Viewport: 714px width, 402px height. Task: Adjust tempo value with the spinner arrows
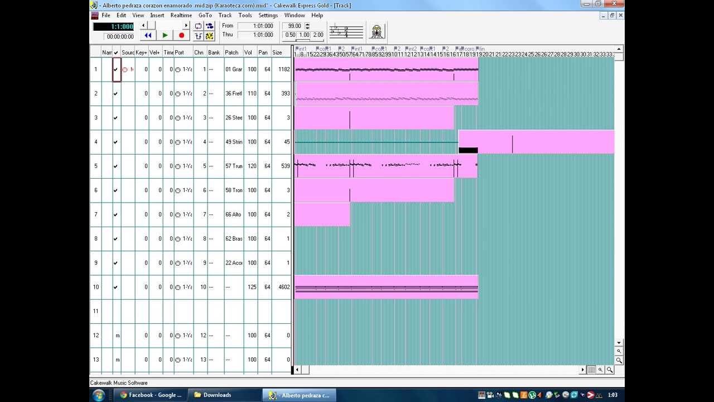click(x=307, y=26)
